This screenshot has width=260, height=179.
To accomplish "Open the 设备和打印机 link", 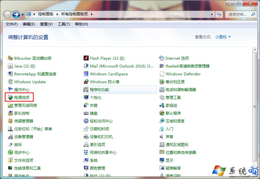I will click(x=101, y=137).
